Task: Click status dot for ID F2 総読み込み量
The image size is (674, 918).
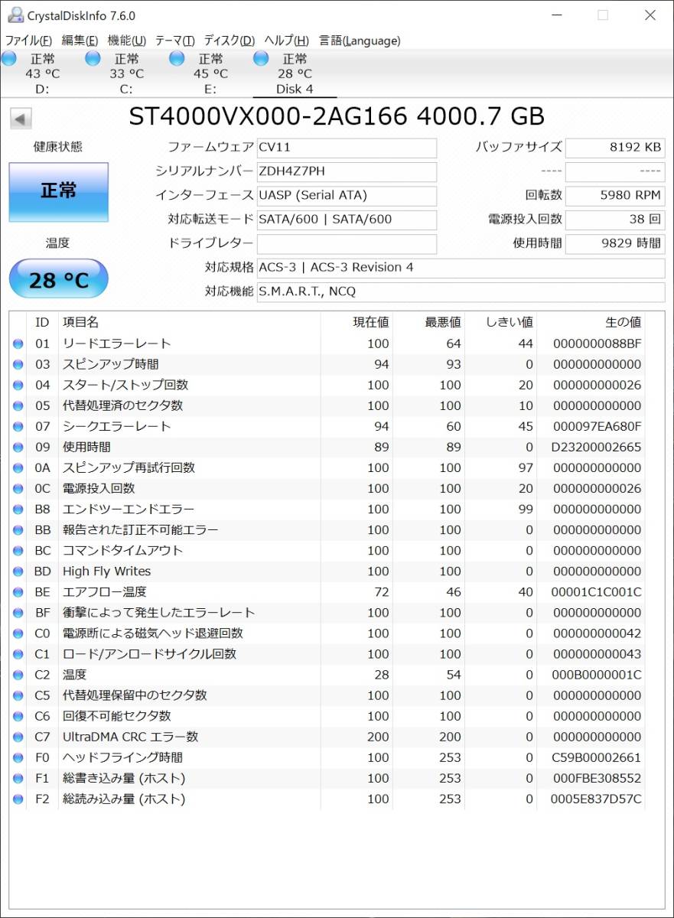Action: click(18, 799)
